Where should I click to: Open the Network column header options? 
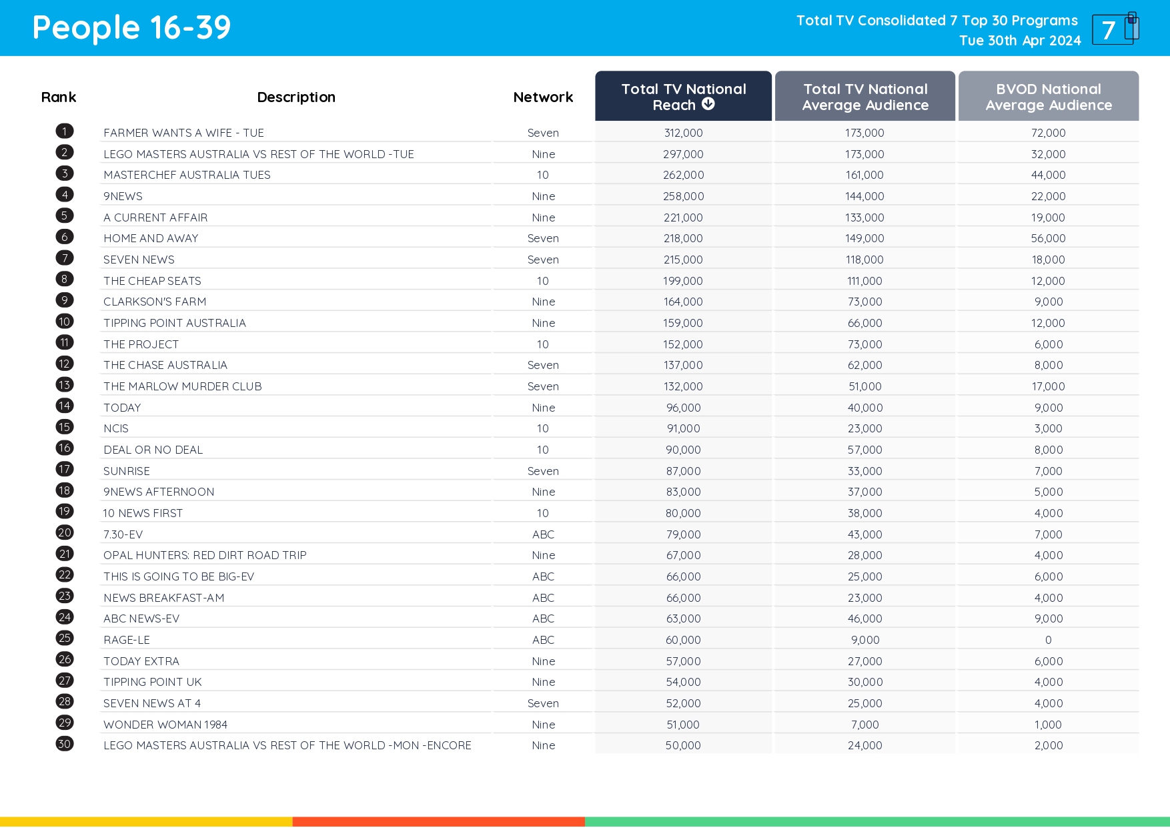tap(542, 97)
